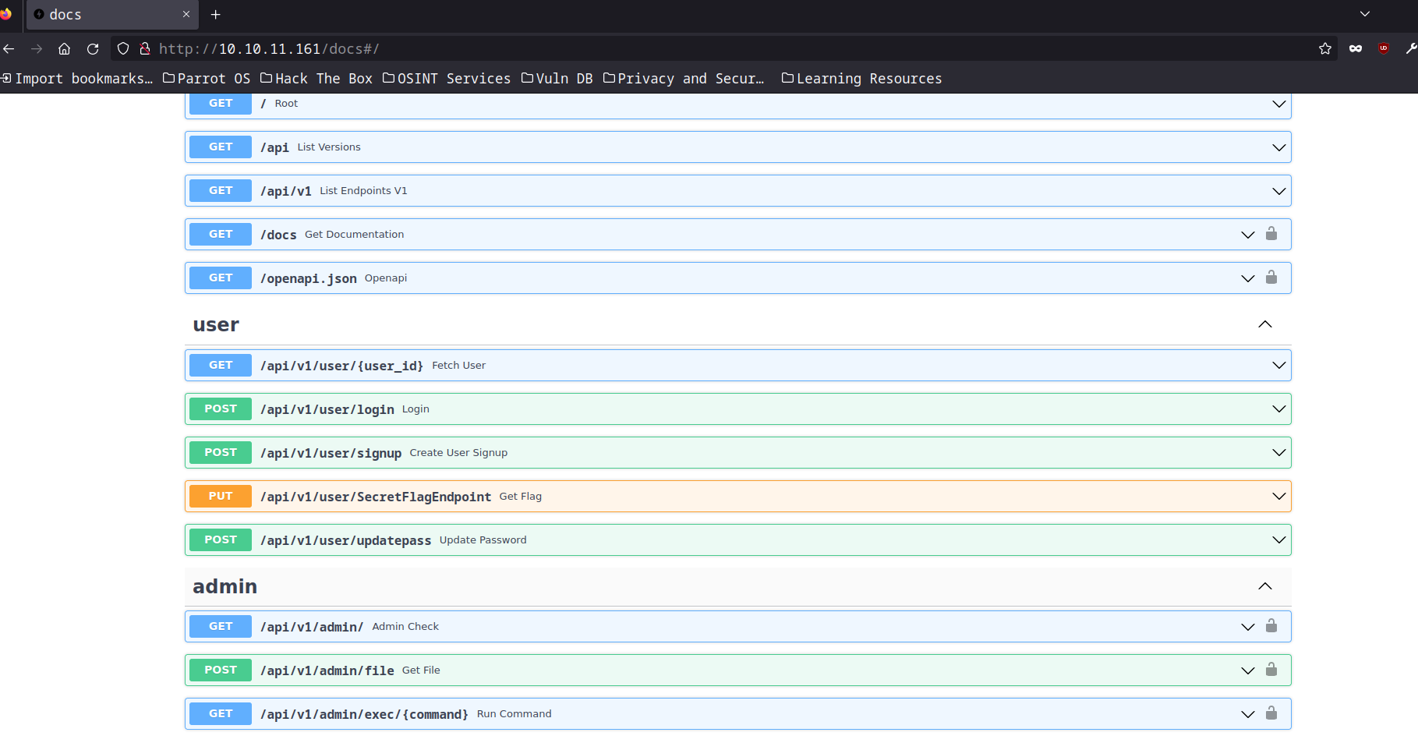Image resolution: width=1418 pixels, height=750 pixels.
Task: Collapse the user section
Action: [1265, 324]
